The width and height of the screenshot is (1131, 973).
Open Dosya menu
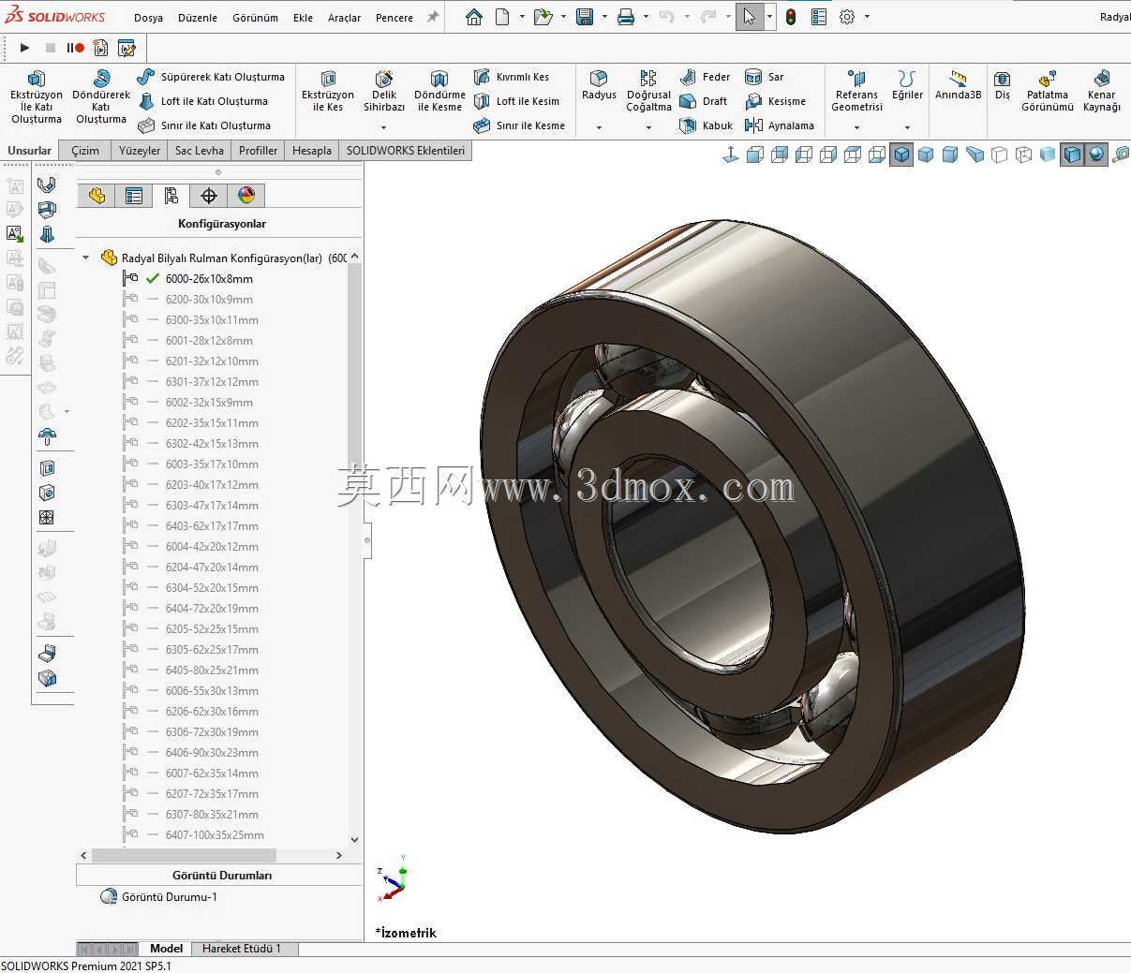pyautogui.click(x=148, y=18)
